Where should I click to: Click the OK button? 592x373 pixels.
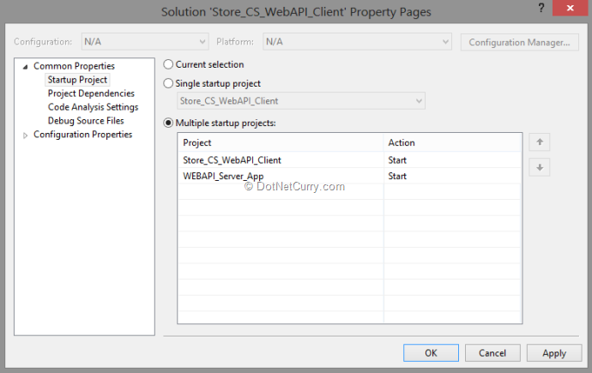(x=431, y=353)
